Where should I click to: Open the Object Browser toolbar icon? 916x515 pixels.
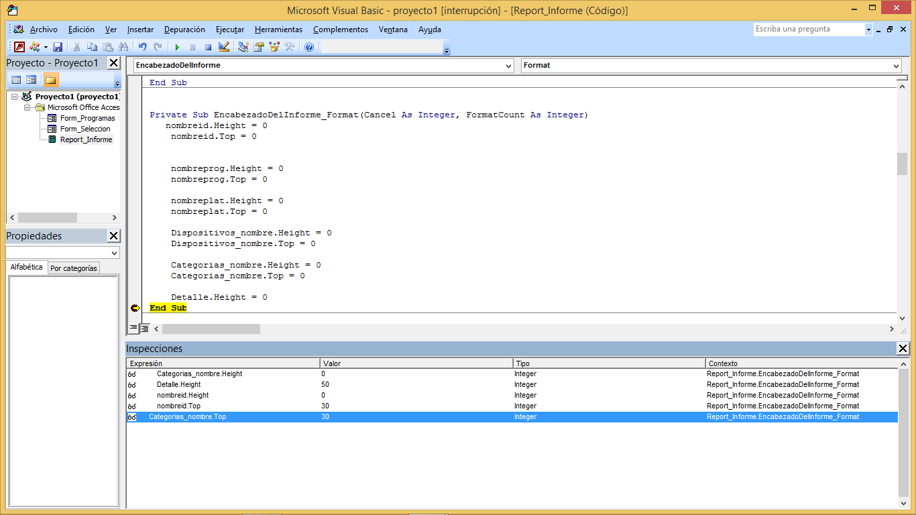tap(274, 47)
